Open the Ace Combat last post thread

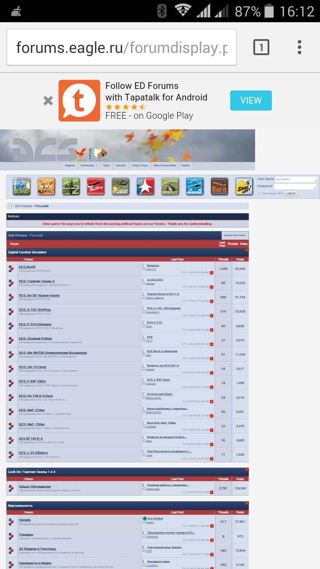pos(155,518)
